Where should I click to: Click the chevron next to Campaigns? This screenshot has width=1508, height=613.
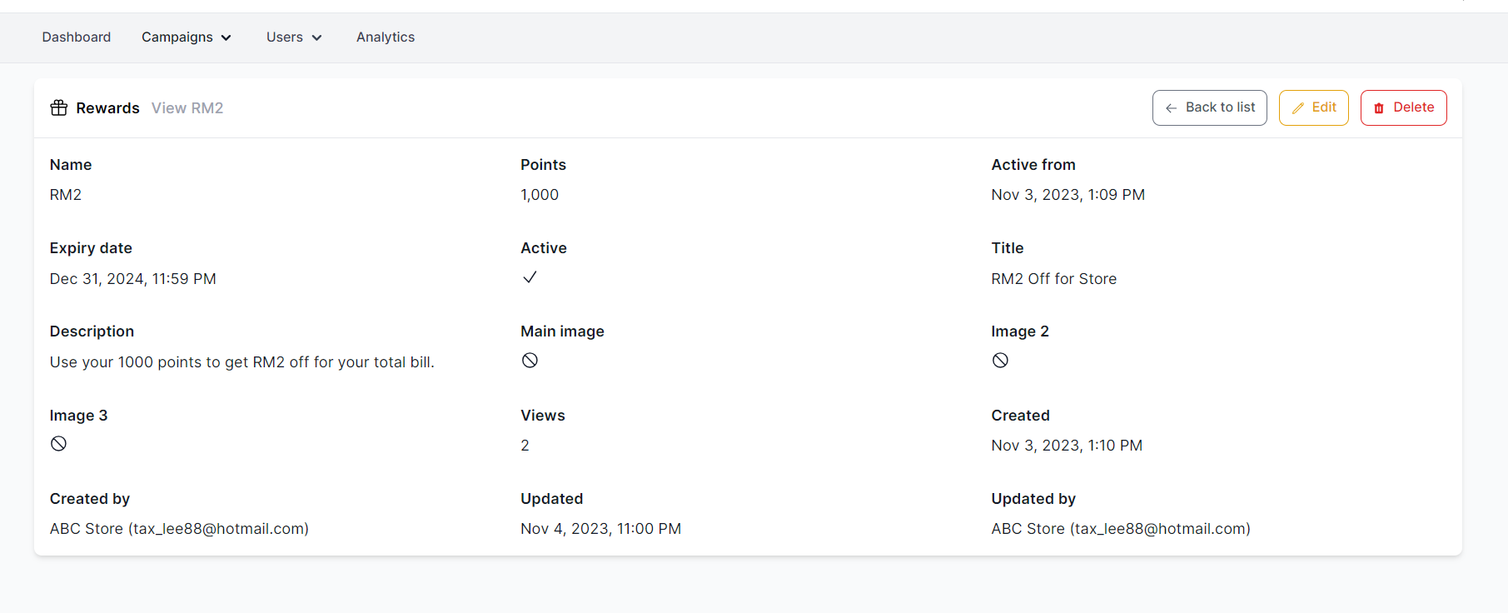tap(226, 38)
